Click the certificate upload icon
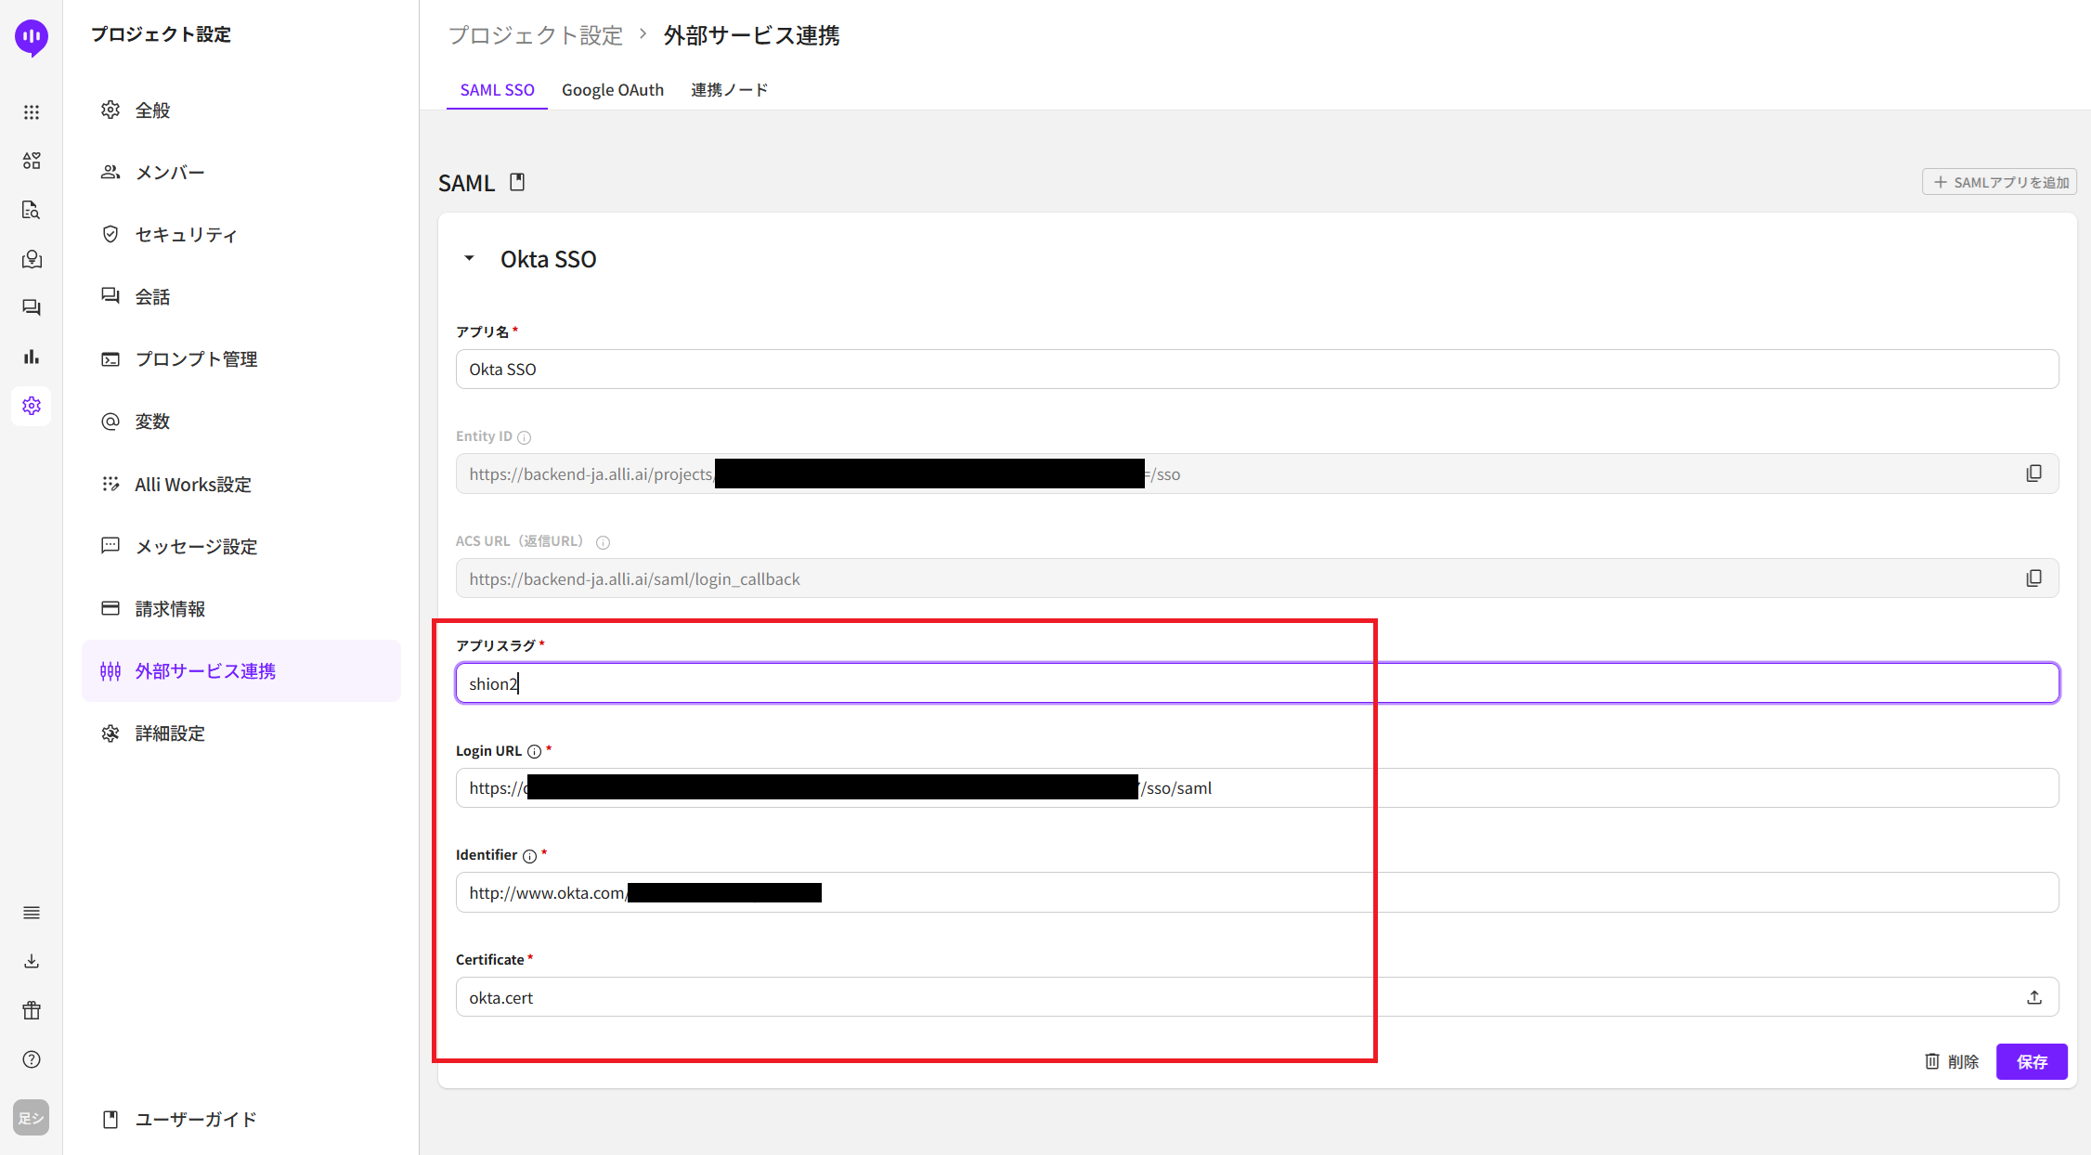 2033,997
